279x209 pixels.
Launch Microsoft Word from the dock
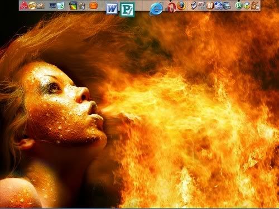tap(112, 9)
